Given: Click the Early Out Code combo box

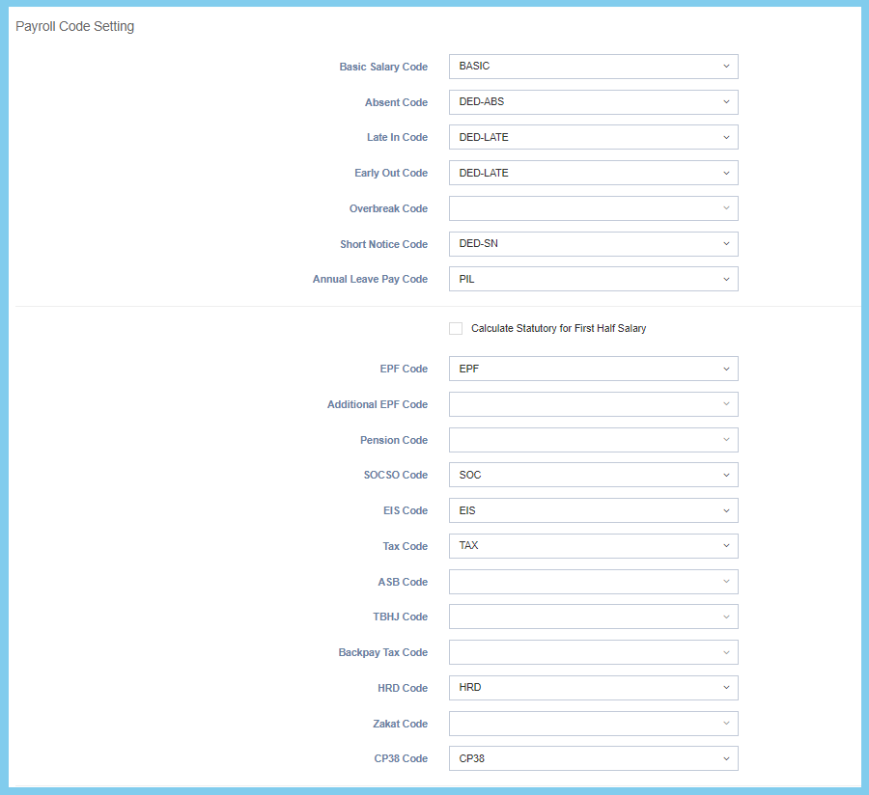Looking at the screenshot, I should (x=593, y=173).
